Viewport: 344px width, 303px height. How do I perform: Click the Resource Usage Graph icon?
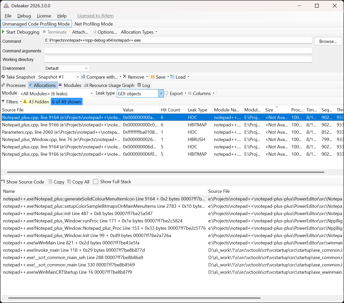(x=86, y=85)
